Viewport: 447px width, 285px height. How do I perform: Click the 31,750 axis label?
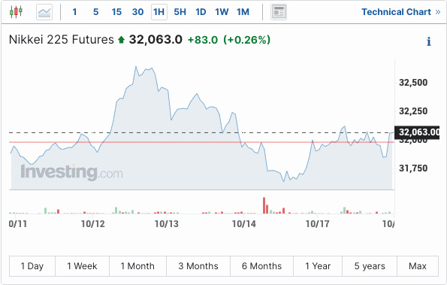click(x=413, y=168)
